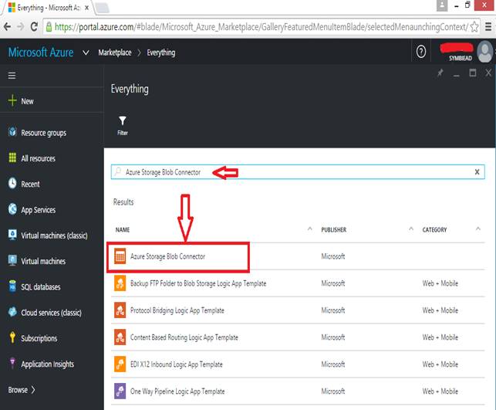Select Subscriptions menu label
Viewport: 496px width, 410px height.
39,338
